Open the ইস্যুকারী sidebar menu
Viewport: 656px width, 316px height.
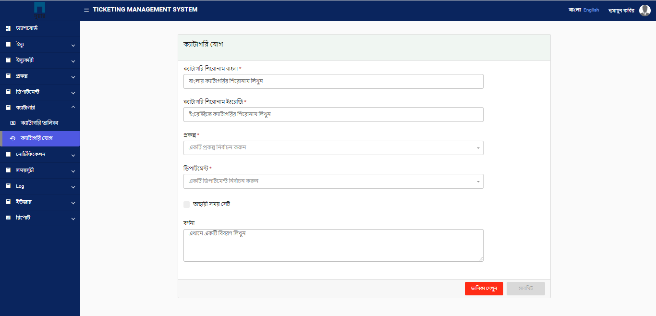(40, 60)
